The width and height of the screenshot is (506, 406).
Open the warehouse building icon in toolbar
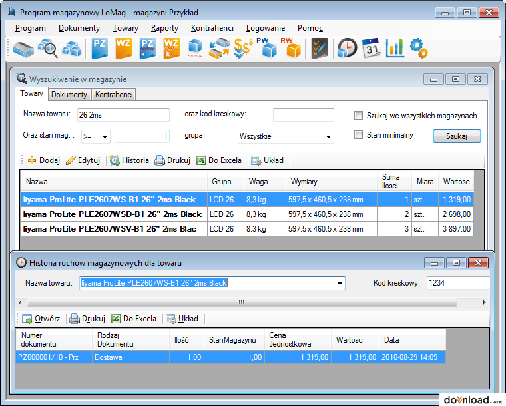click(23, 49)
